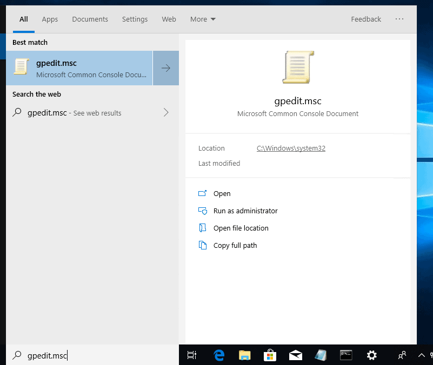This screenshot has width=433, height=365.
Task: Open the People icon in the taskbar
Action: 402,355
